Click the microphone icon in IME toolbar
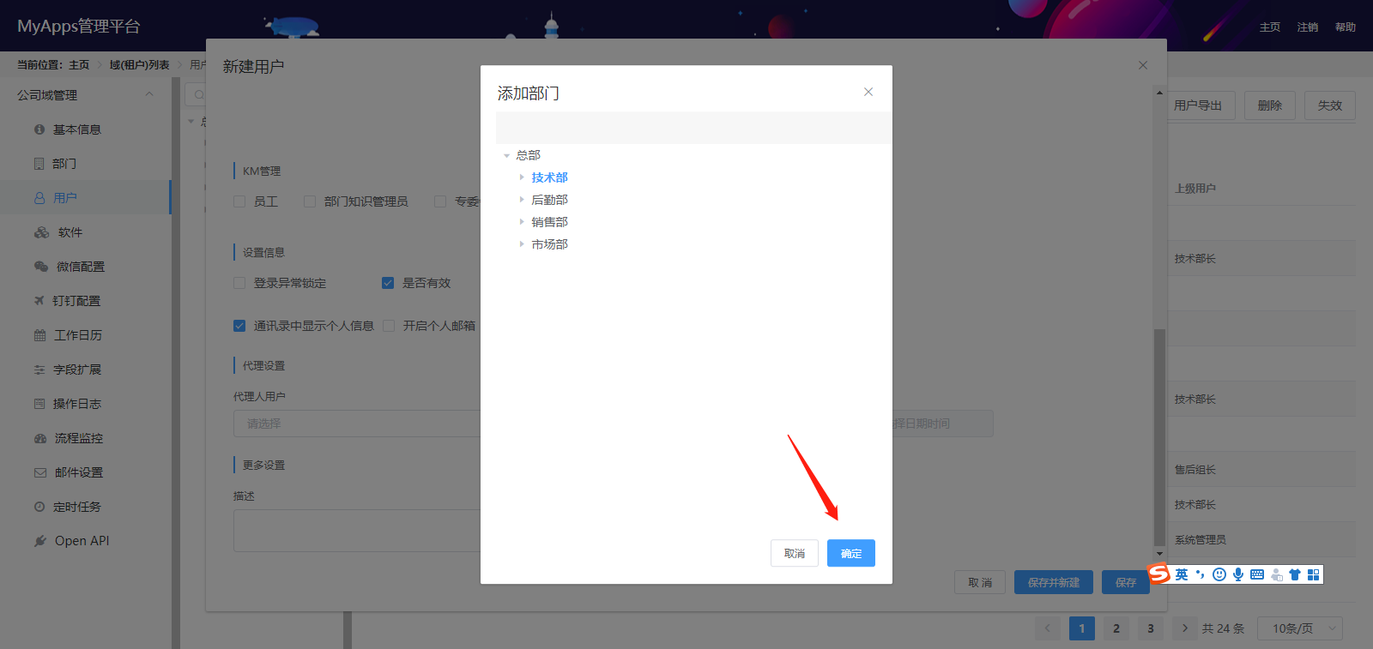The height and width of the screenshot is (649, 1373). [1238, 574]
